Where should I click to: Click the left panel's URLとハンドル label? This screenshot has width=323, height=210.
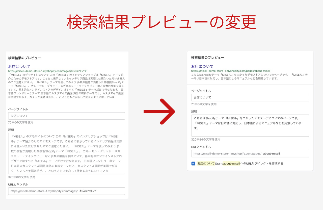coord(18,185)
